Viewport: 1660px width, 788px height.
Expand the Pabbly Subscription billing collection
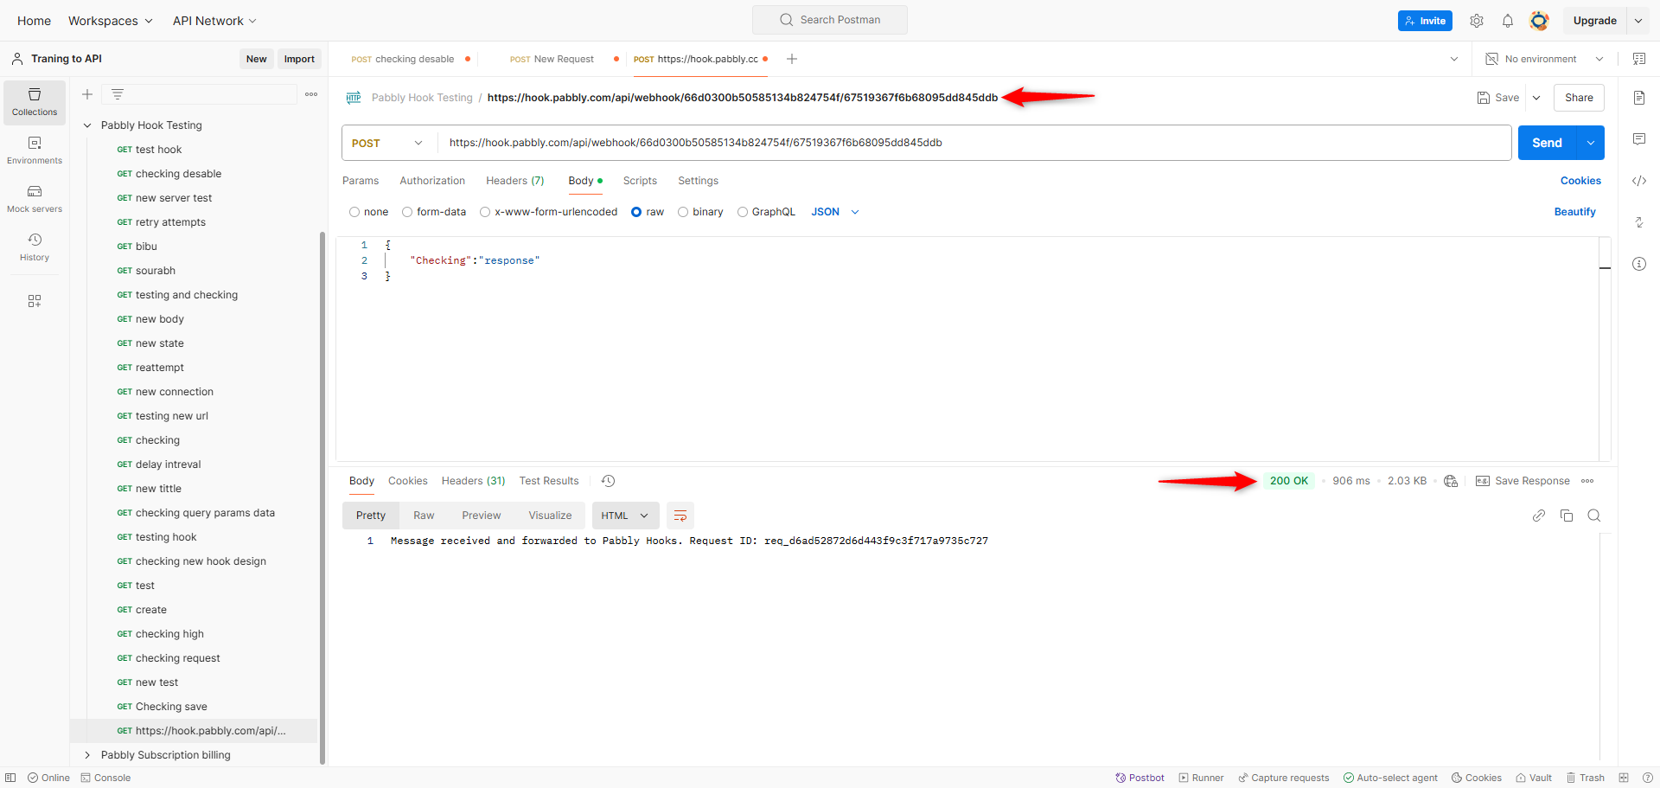87,755
